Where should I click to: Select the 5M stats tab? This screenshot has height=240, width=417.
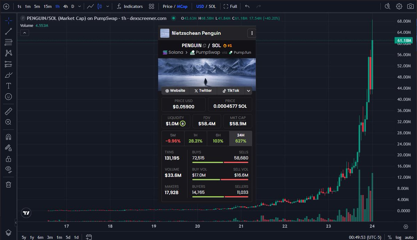point(173,138)
